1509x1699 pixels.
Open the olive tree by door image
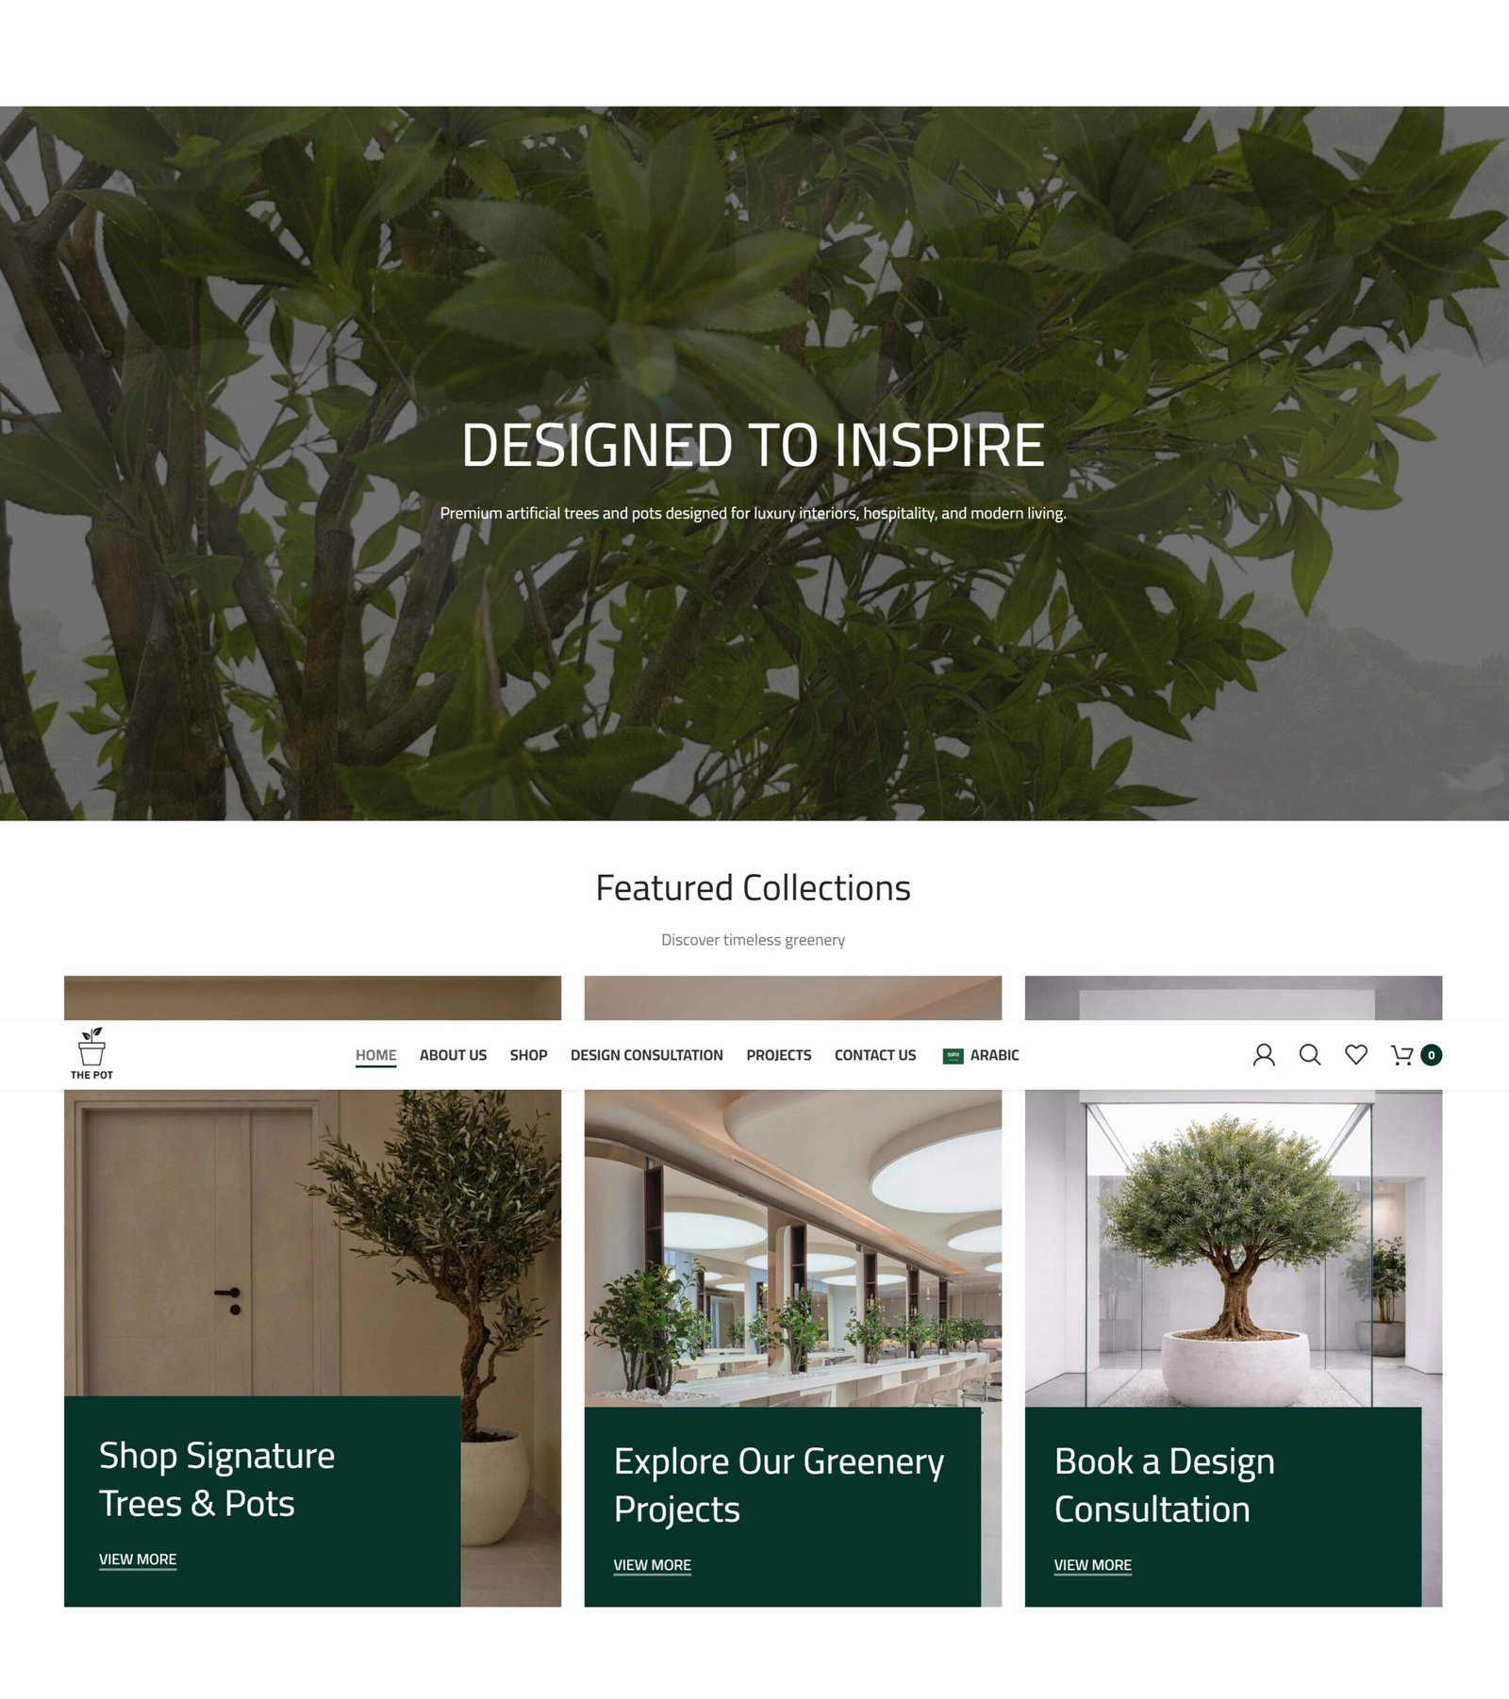click(x=312, y=1243)
